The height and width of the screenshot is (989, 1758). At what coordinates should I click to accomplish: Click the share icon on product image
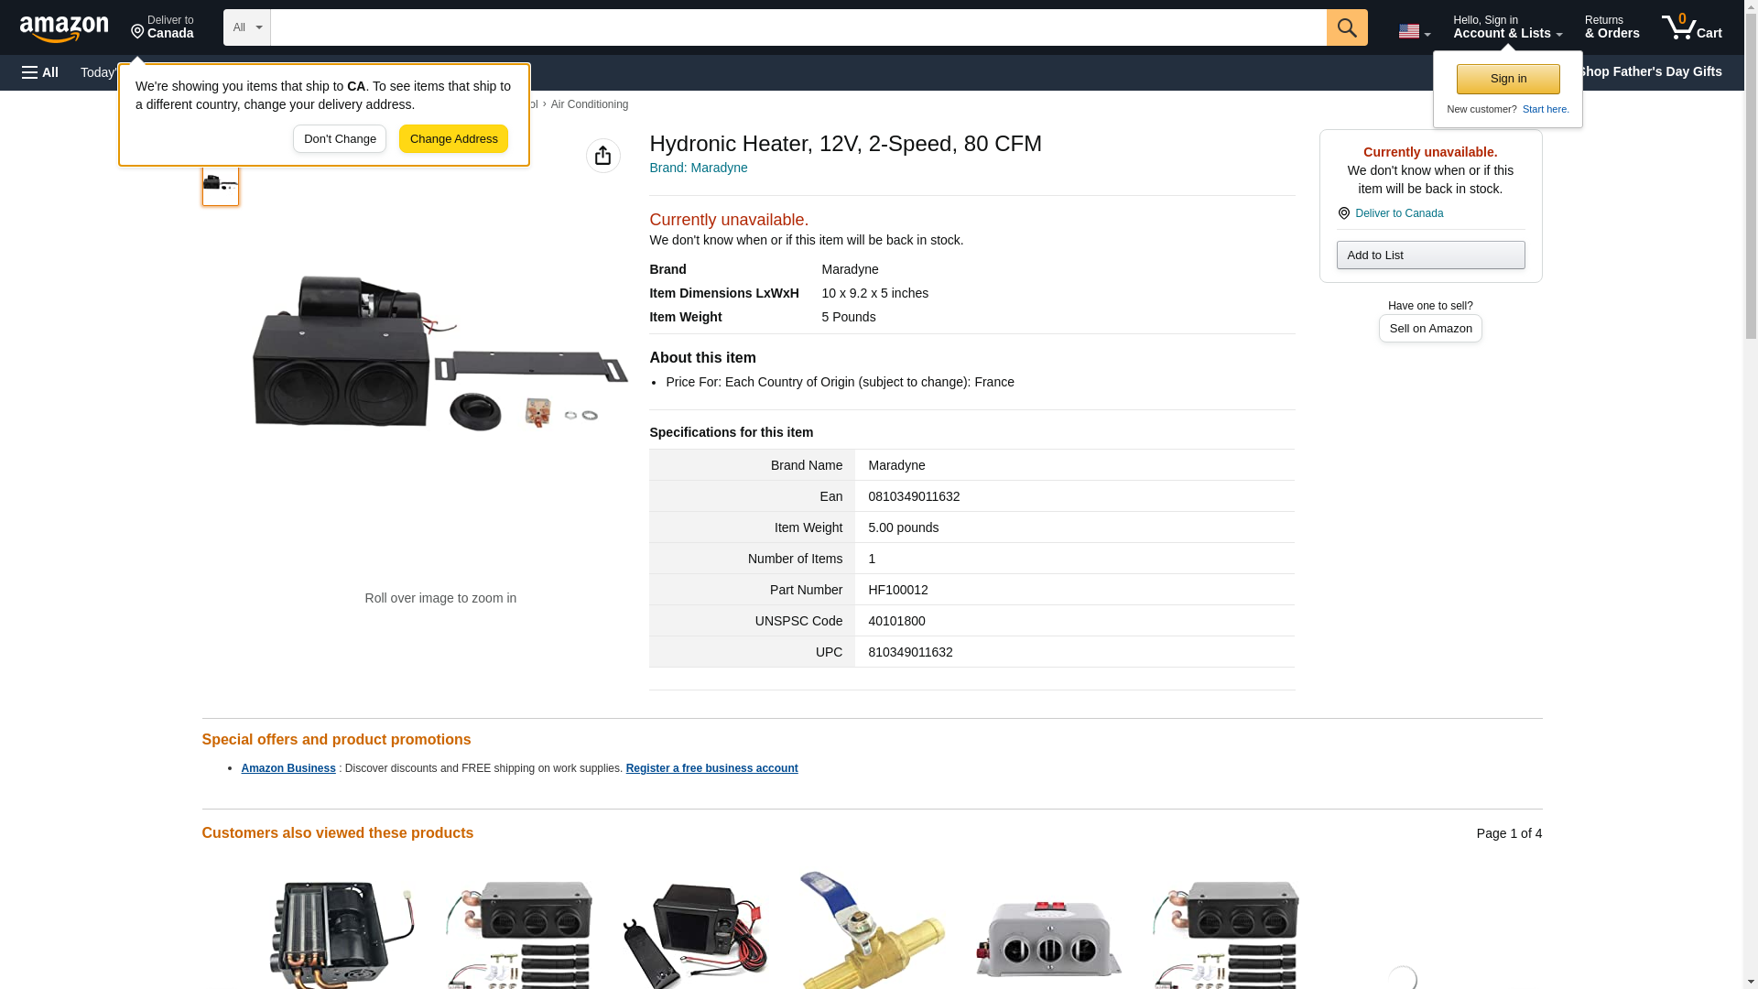[x=602, y=156]
